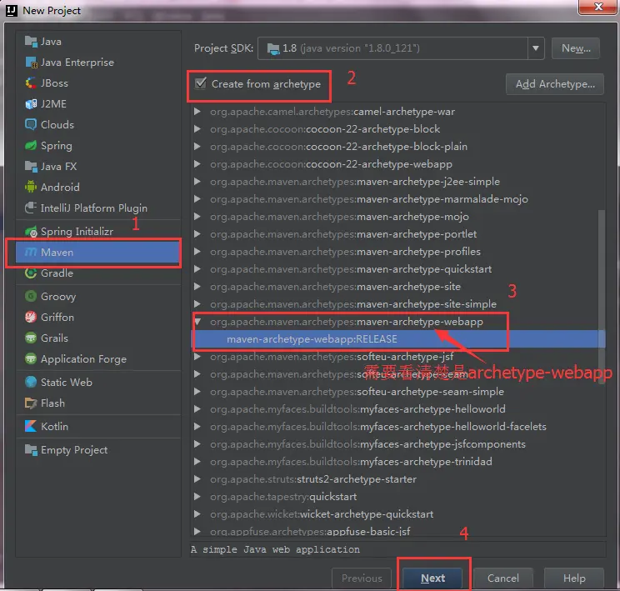The height and width of the screenshot is (591, 620).
Task: Click the archetype list vertical scrollbar
Action: point(602,297)
